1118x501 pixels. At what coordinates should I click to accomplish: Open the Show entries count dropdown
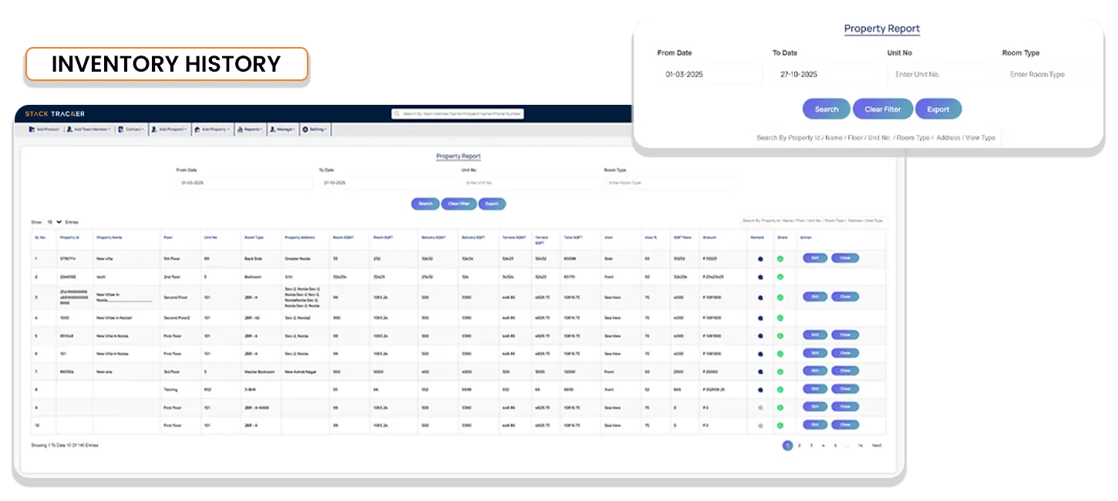[x=54, y=222]
